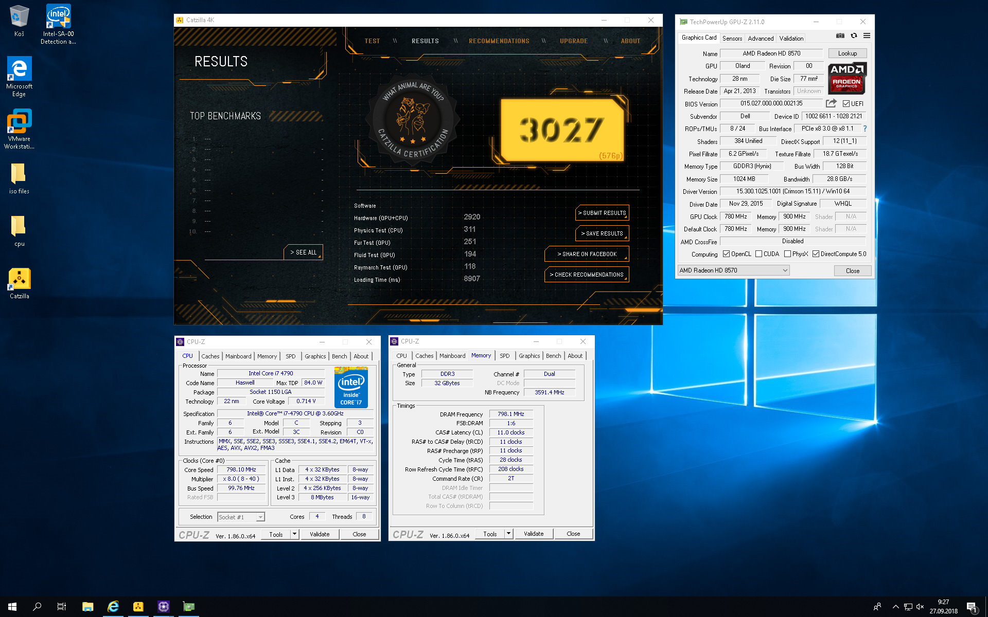Open the Action Center notifications
Viewport: 988px width, 617px height.
972,607
